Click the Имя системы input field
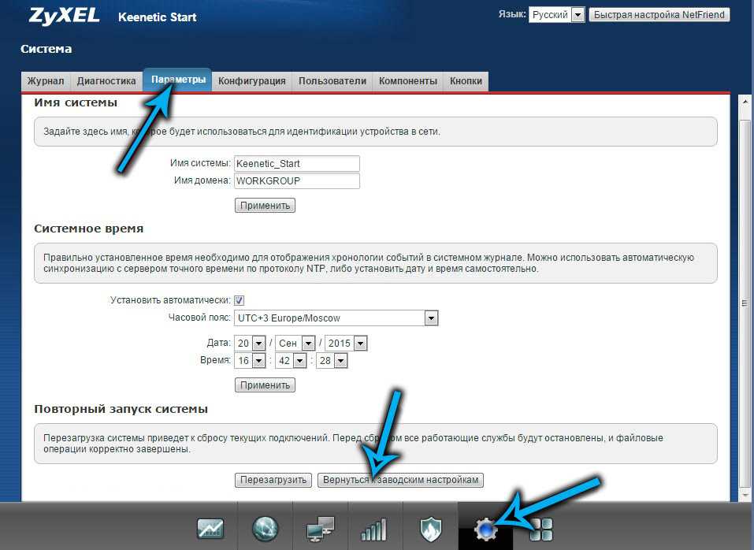This screenshot has width=754, height=550. [296, 163]
